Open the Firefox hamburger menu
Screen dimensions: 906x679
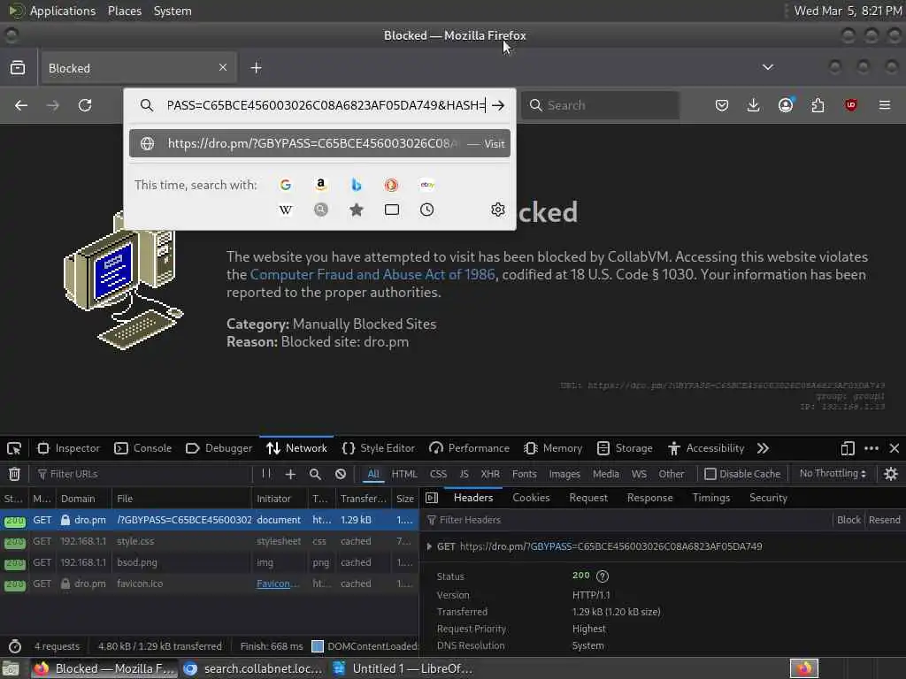point(885,105)
